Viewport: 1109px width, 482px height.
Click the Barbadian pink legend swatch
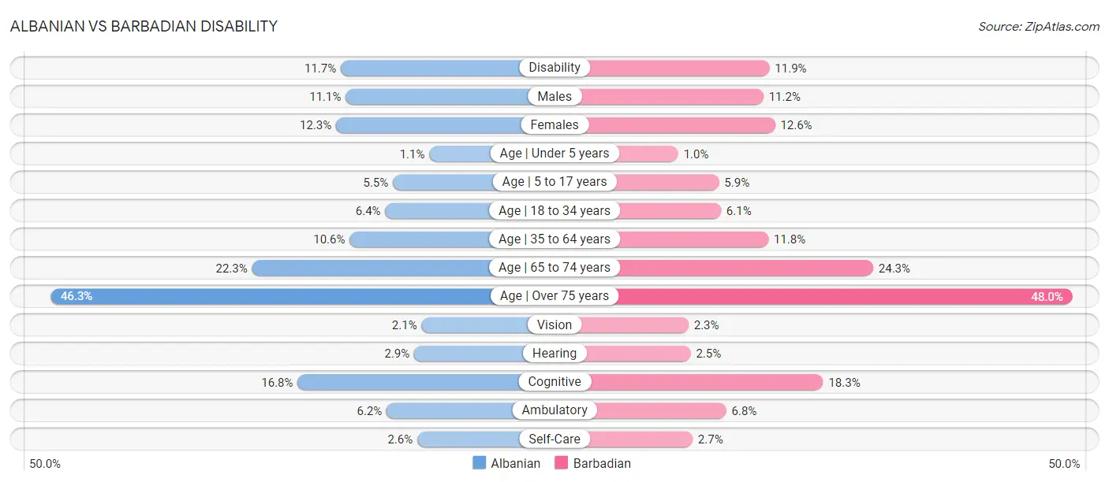coord(562,463)
